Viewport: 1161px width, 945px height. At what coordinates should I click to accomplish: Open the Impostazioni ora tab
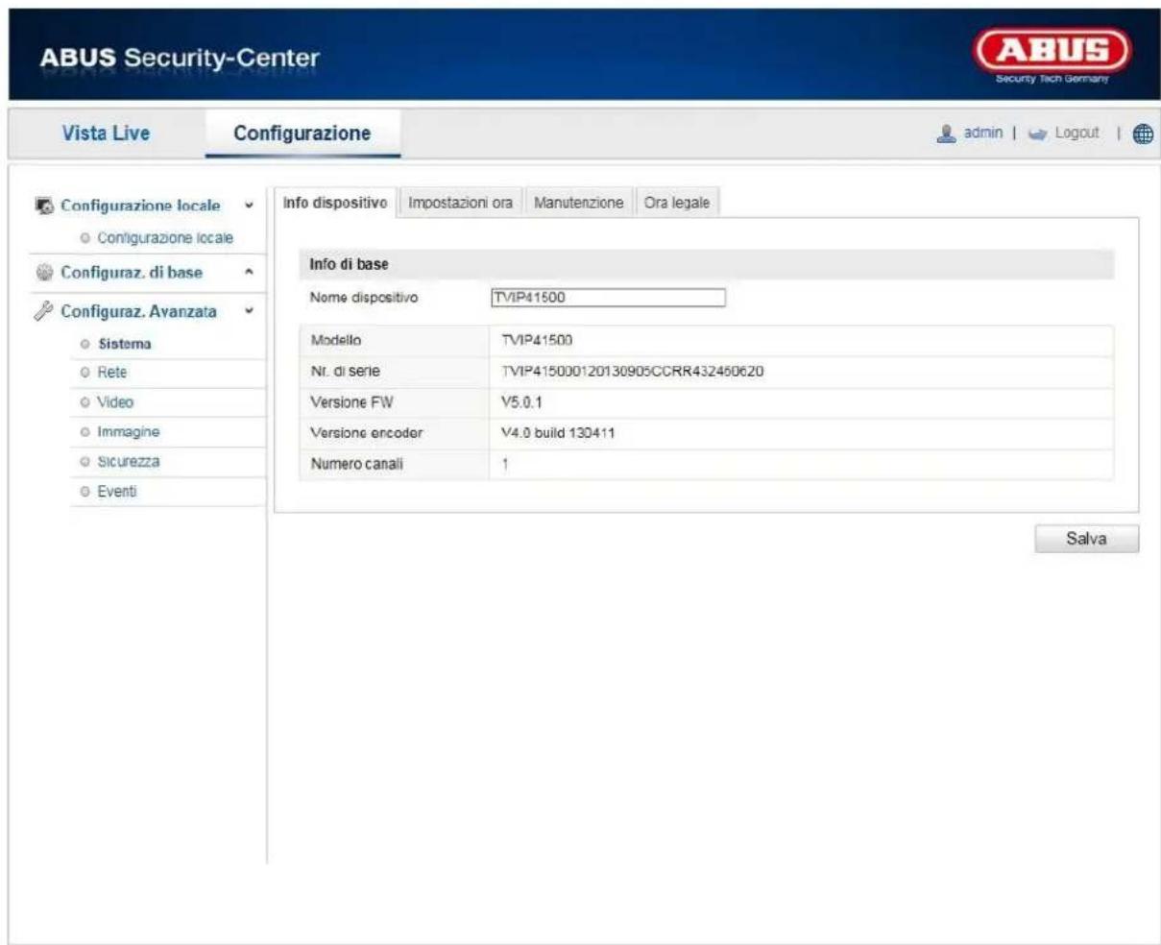[x=460, y=203]
